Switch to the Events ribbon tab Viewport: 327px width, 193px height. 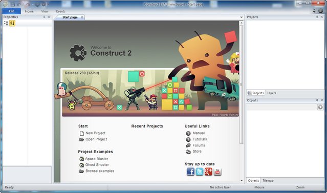click(x=61, y=11)
